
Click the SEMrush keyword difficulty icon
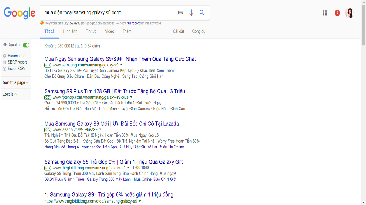tap(42, 23)
